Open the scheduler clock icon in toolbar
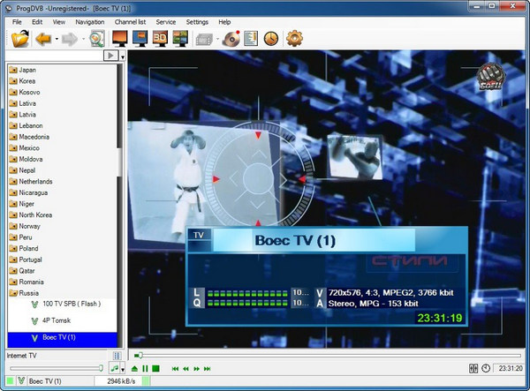The width and height of the screenshot is (530, 391). point(270,39)
